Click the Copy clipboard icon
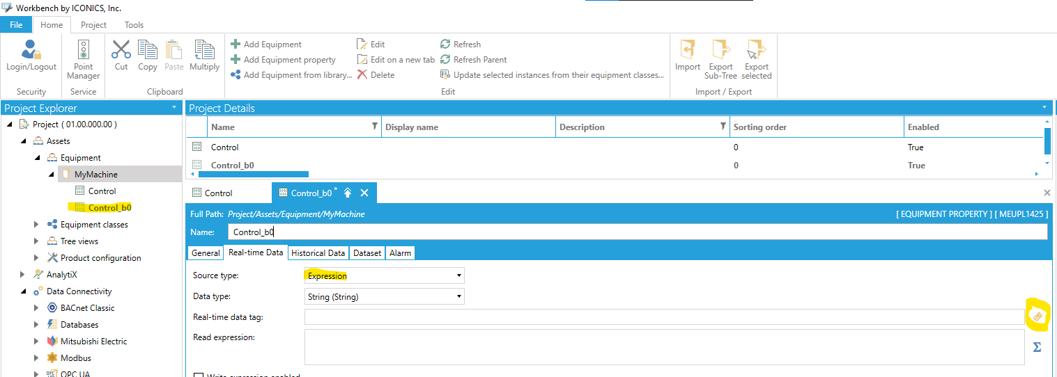 point(148,56)
